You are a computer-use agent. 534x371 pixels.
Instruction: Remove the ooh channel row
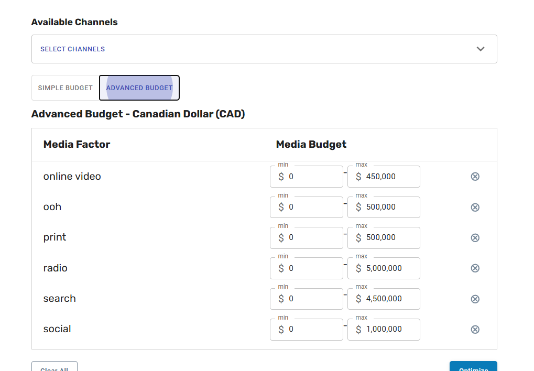point(475,207)
